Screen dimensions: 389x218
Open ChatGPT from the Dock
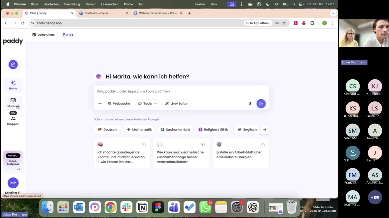[x=253, y=207]
